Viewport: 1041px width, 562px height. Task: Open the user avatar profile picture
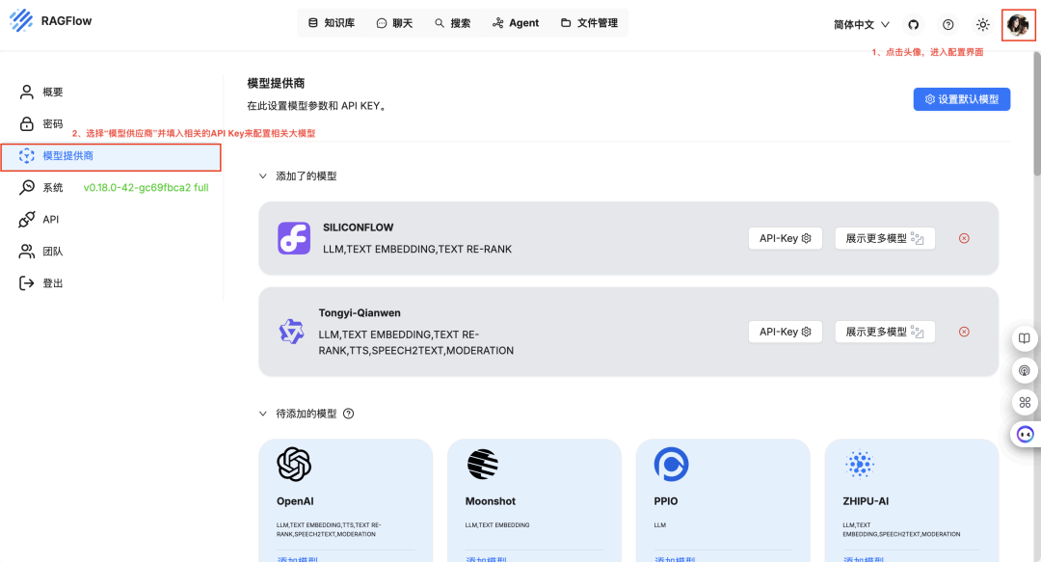pyautogui.click(x=1018, y=24)
